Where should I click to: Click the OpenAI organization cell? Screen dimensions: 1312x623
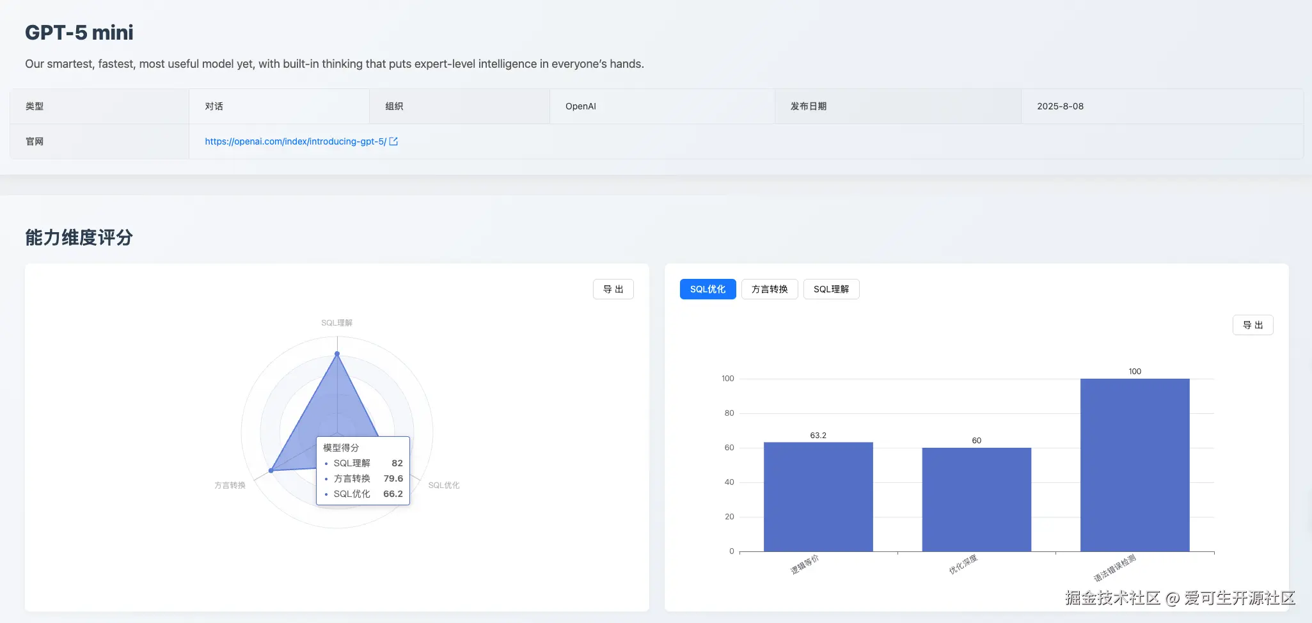click(x=579, y=106)
